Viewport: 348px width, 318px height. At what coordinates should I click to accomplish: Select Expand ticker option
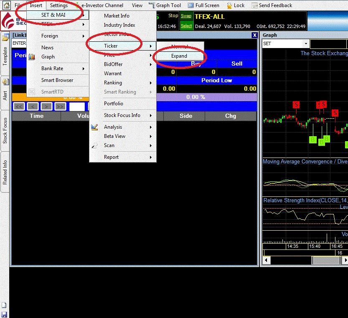[180, 56]
